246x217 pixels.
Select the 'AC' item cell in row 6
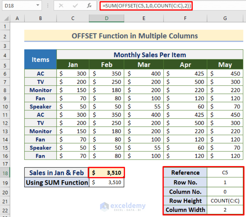coord(40,73)
